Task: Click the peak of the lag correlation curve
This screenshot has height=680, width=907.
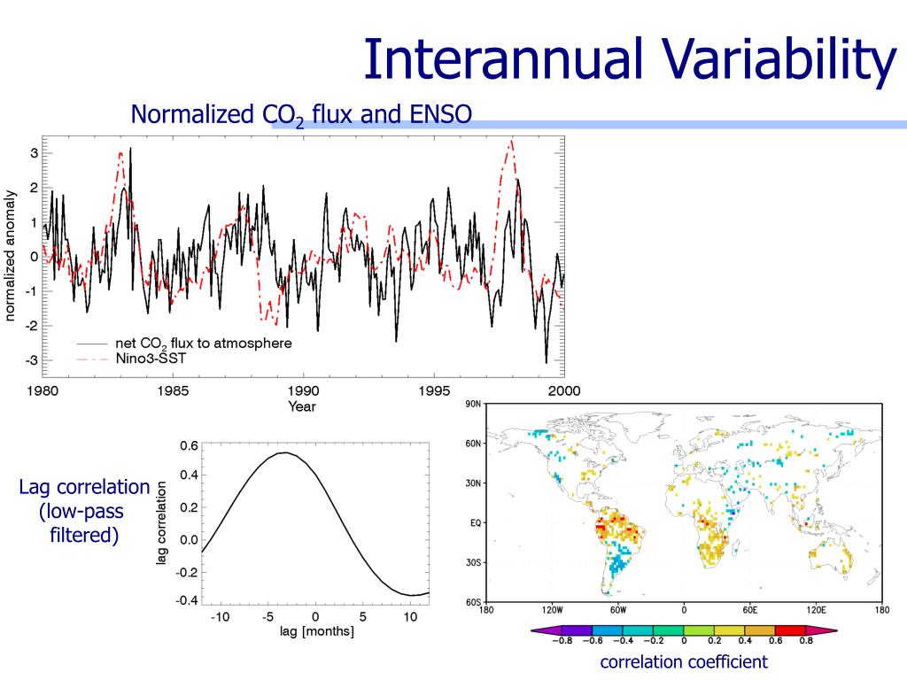Action: pyautogui.click(x=284, y=452)
